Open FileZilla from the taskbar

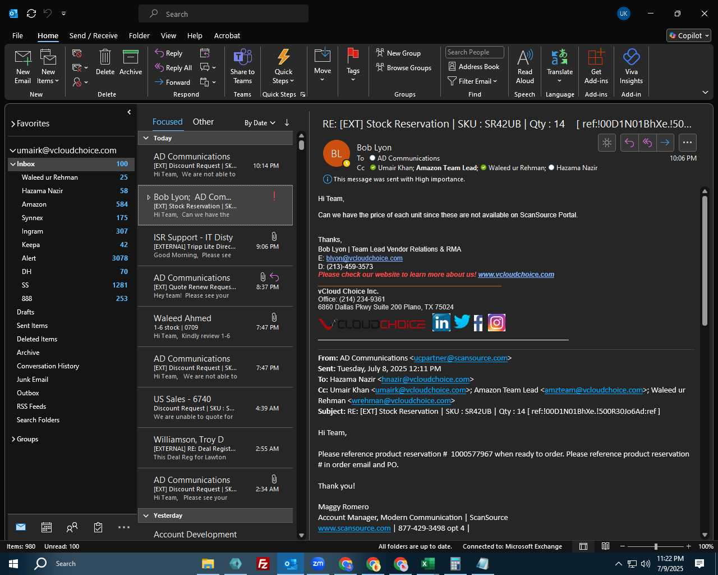tap(263, 564)
